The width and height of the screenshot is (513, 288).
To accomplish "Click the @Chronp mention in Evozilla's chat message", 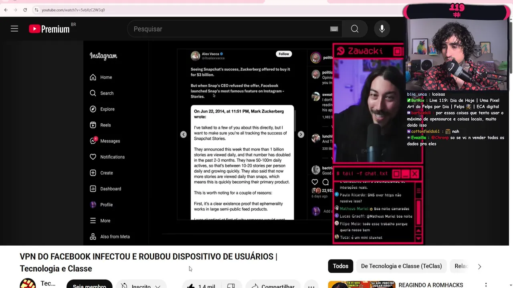I will coord(440,138).
